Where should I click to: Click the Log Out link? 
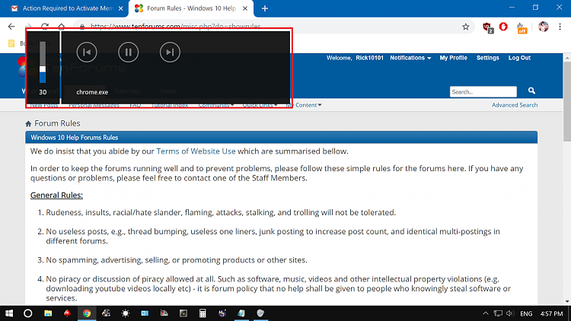point(519,58)
